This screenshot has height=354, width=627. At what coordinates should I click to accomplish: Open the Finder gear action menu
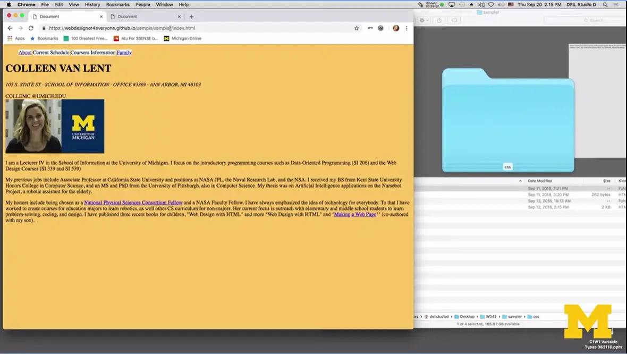[x=422, y=19]
